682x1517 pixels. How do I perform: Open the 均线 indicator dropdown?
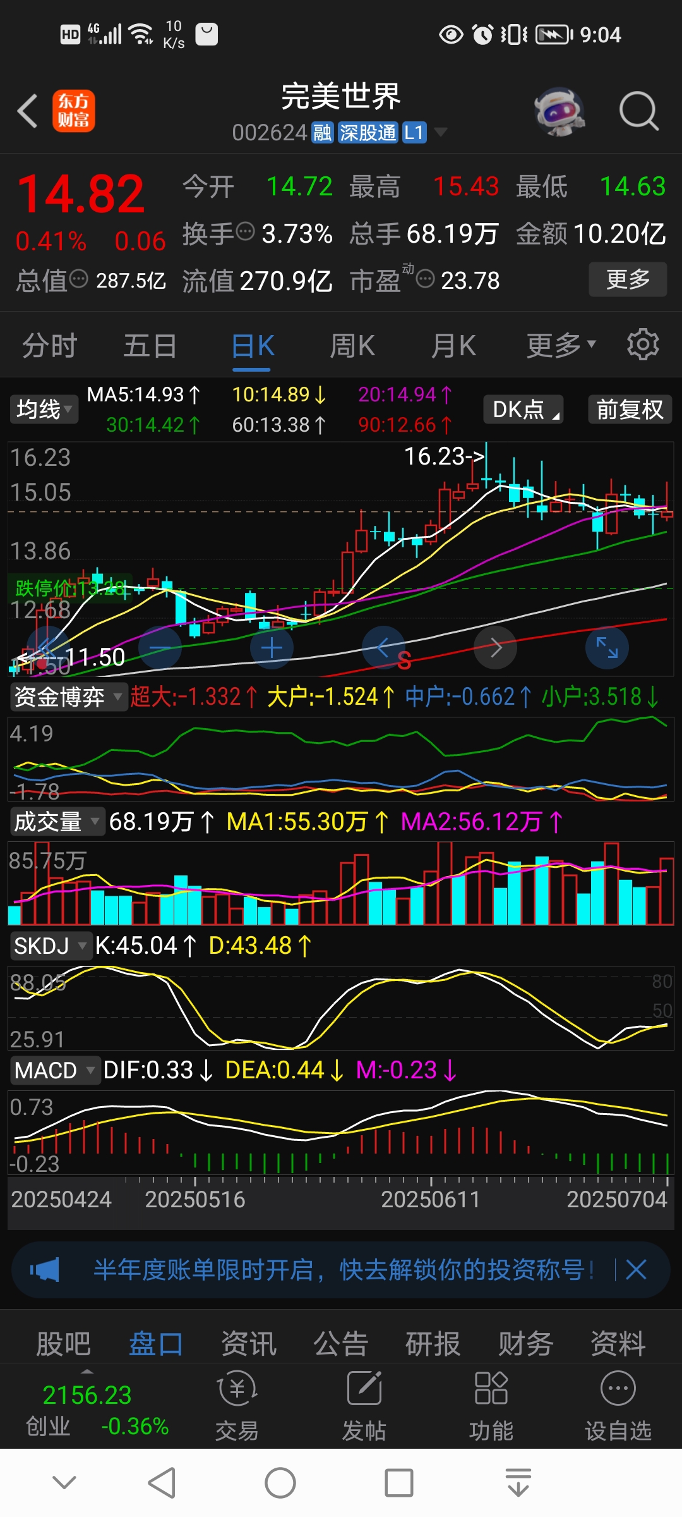(x=44, y=409)
